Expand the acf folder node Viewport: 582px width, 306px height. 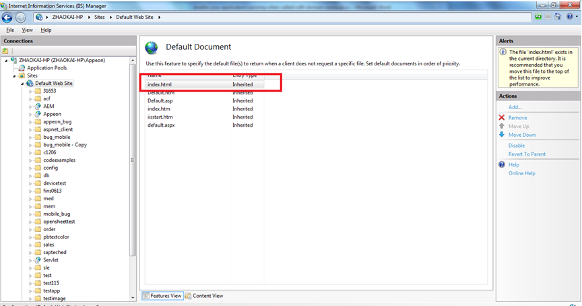pyautogui.click(x=30, y=99)
